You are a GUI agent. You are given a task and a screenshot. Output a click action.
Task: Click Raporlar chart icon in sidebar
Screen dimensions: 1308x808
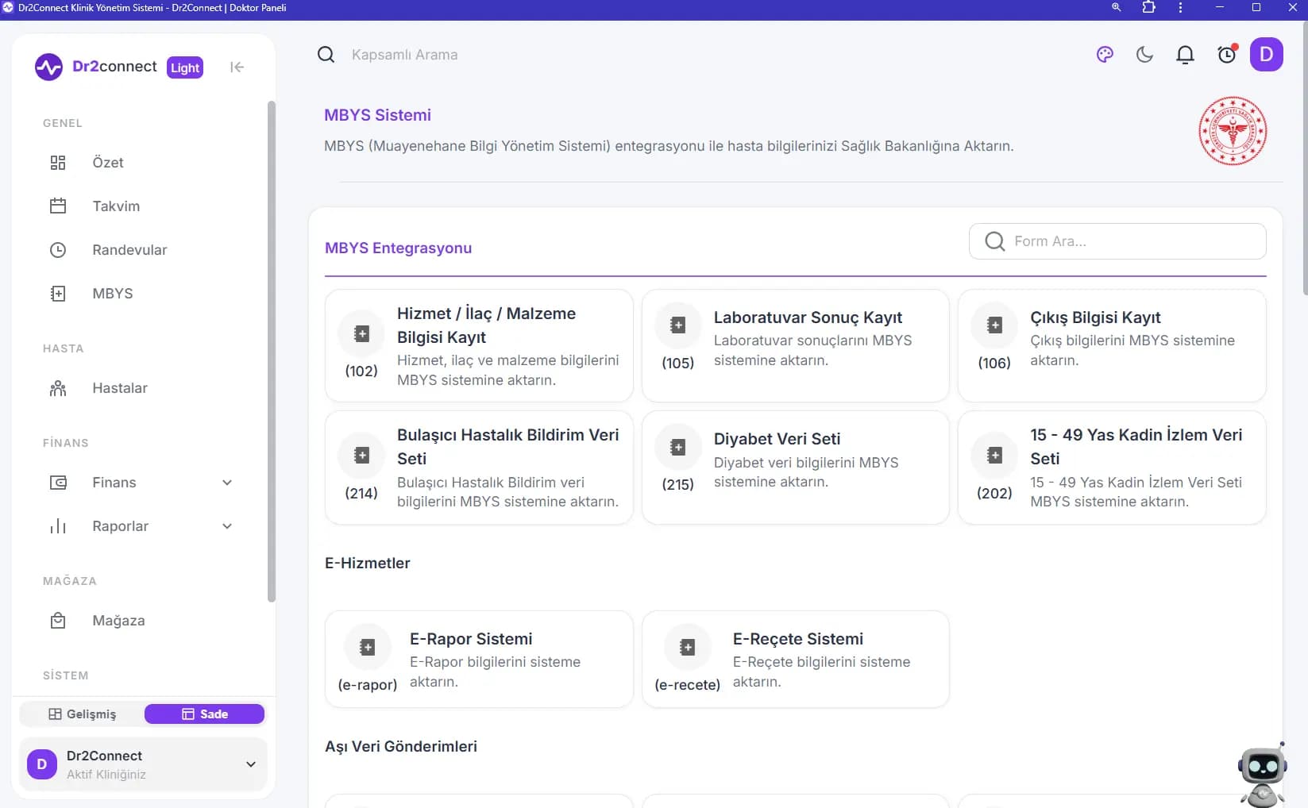click(58, 526)
